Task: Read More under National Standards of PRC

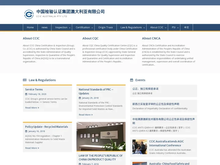Action: coord(86,115)
